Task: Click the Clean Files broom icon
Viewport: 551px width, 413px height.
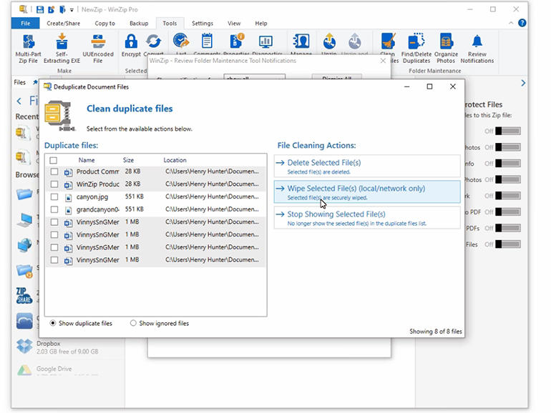Action: coord(388,41)
